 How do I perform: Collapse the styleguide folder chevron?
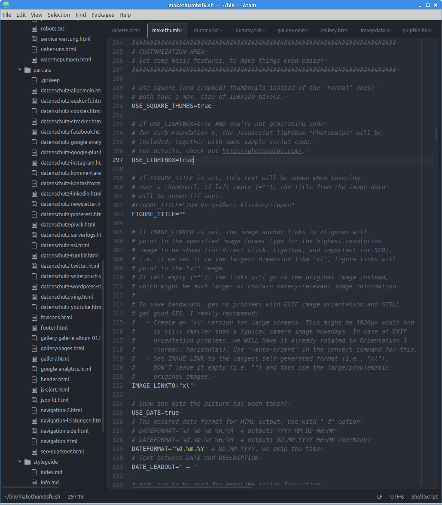20,462
